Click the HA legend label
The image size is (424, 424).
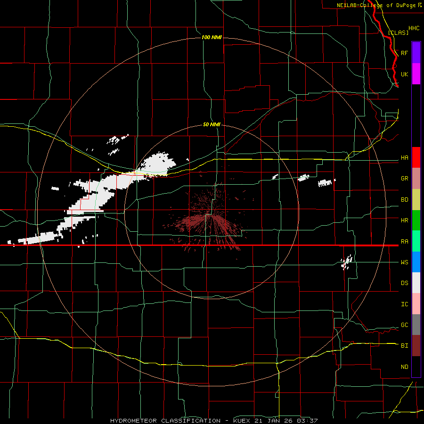coord(405,158)
